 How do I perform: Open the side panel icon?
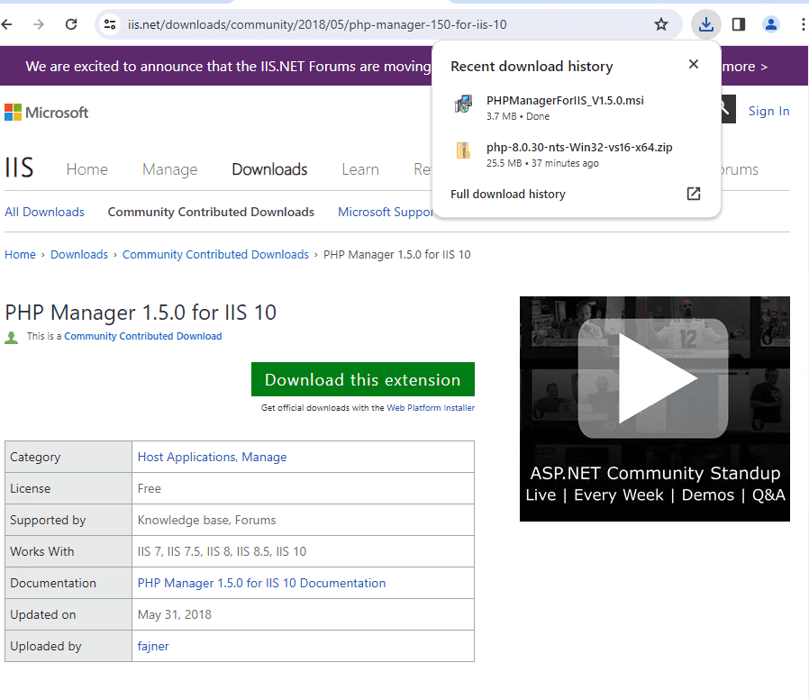click(739, 24)
